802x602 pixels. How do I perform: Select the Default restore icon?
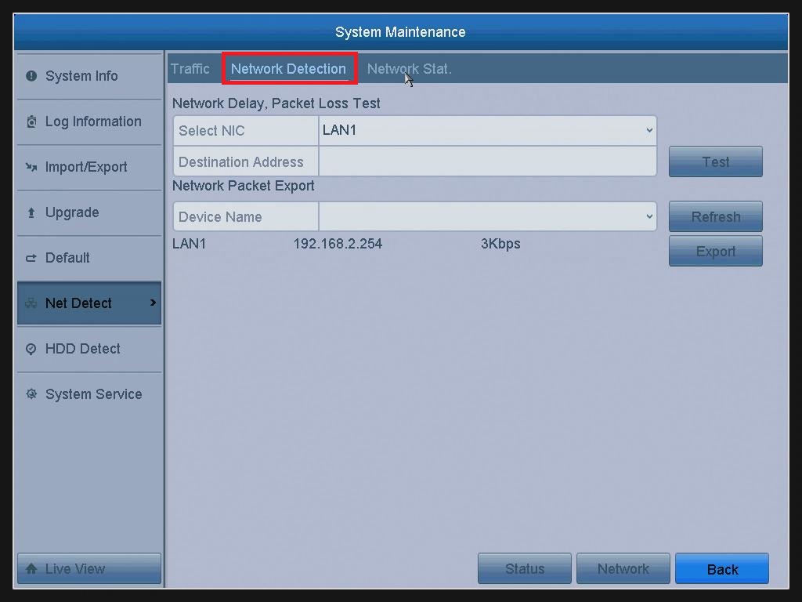pyautogui.click(x=31, y=258)
